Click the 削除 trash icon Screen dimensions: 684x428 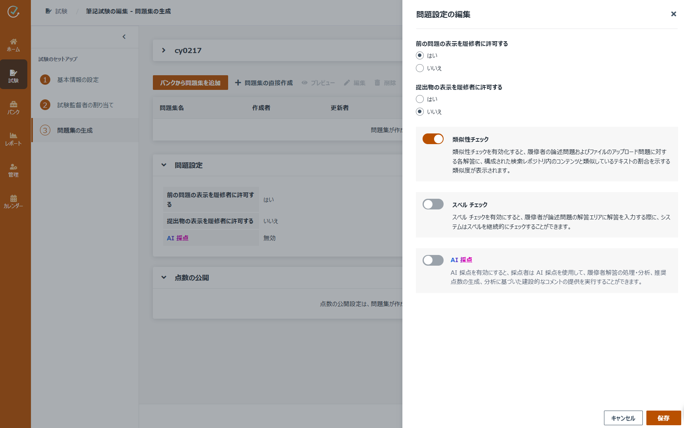[377, 83]
